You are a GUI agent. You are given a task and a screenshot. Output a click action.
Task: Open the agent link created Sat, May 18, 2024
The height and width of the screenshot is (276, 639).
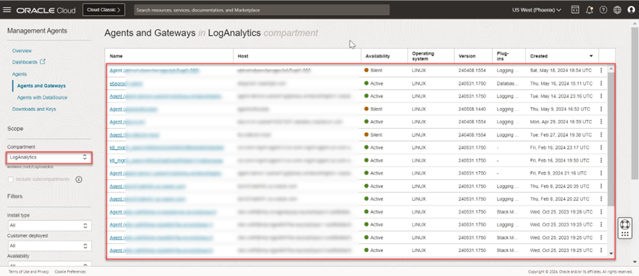click(x=154, y=71)
